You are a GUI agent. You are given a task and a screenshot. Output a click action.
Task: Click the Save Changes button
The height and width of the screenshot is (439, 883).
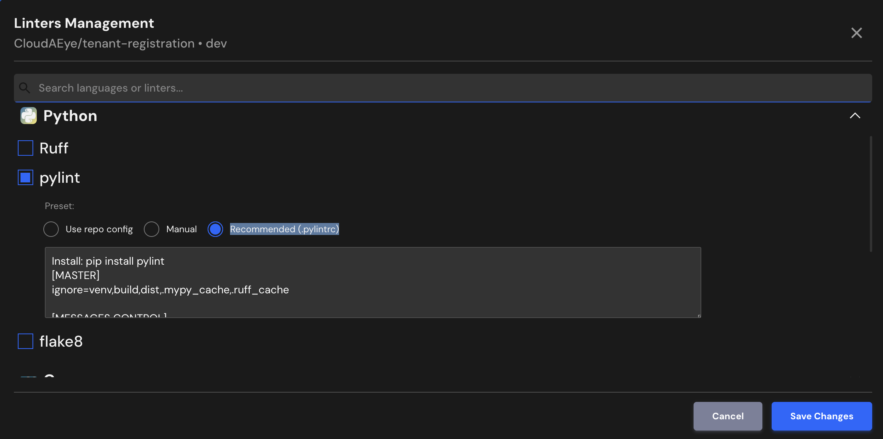822,416
